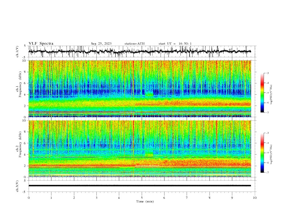Viewport: 287px width, 222px height.
Task: Click the "10" time axis tick label
Action: pyautogui.click(x=255, y=198)
